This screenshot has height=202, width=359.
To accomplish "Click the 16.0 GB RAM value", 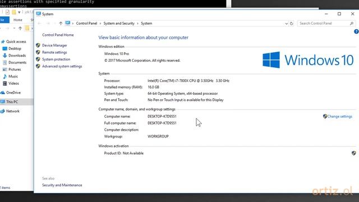I will [153, 87].
